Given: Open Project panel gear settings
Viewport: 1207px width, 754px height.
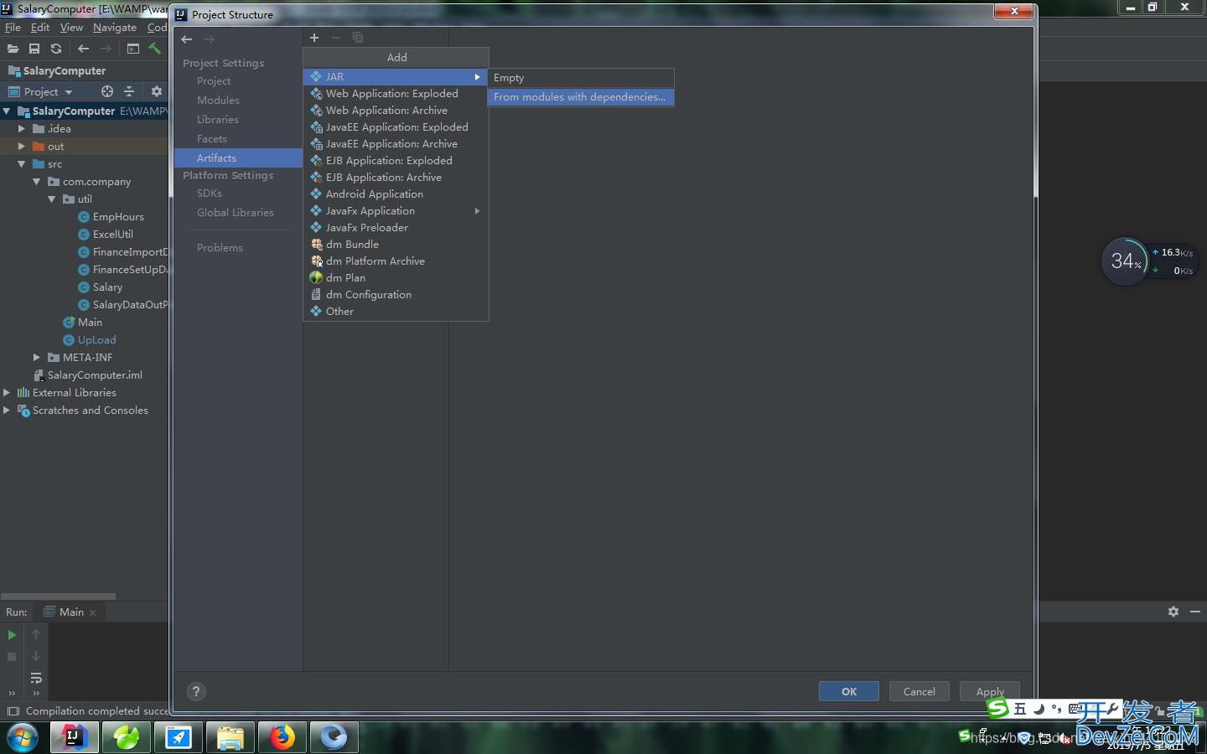Looking at the screenshot, I should (x=157, y=91).
